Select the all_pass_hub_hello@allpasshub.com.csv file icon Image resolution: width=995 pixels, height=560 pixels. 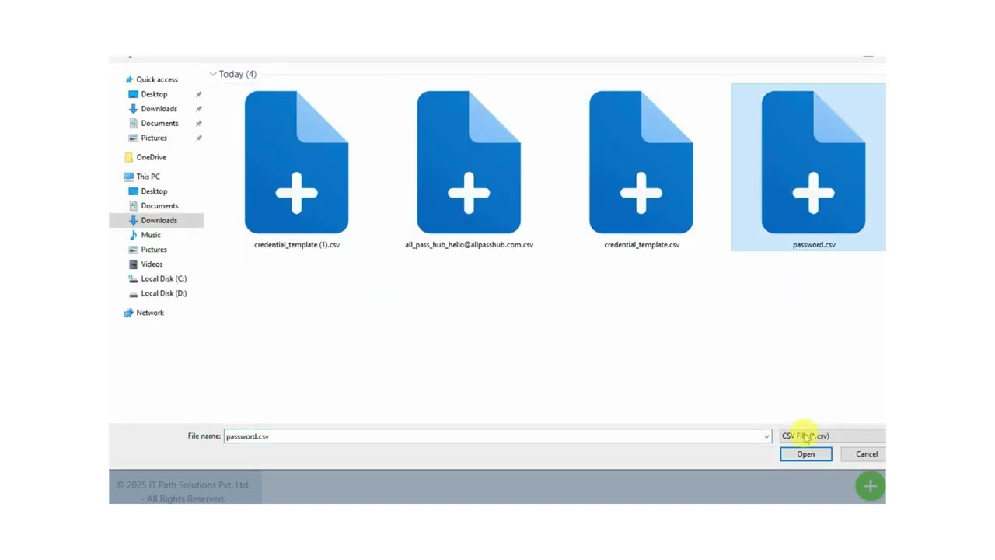pos(469,162)
